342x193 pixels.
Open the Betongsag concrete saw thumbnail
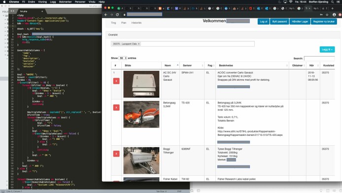pos(141,114)
